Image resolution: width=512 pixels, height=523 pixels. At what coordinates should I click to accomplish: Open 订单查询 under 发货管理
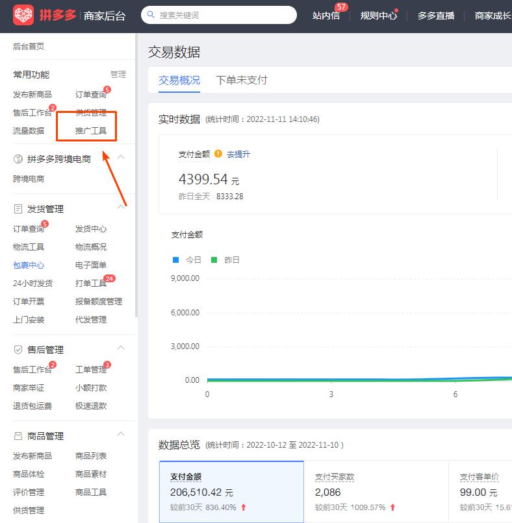pyautogui.click(x=29, y=229)
